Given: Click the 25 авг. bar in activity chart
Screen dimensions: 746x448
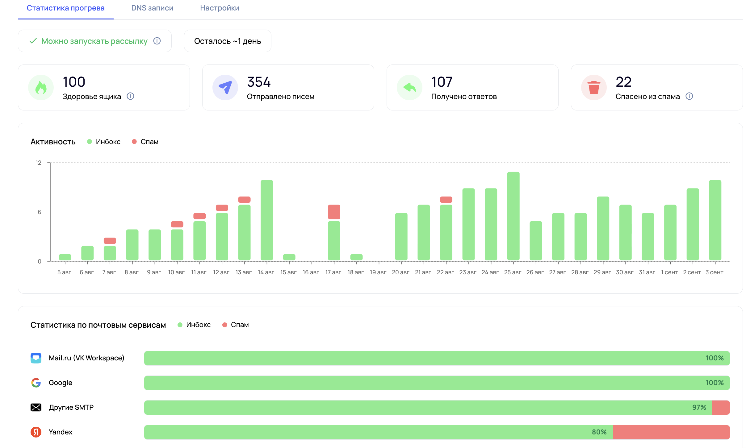Looking at the screenshot, I should coord(513,216).
